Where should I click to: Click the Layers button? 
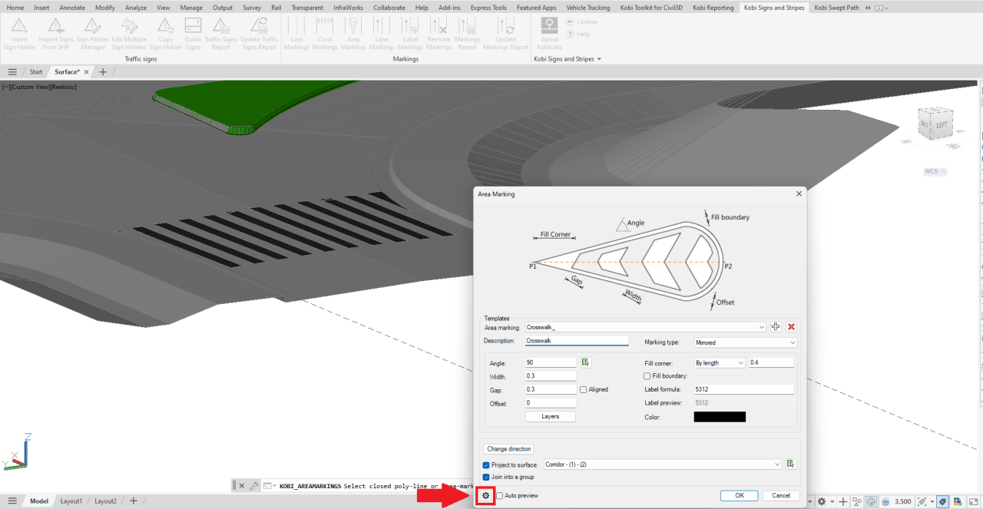pos(551,417)
